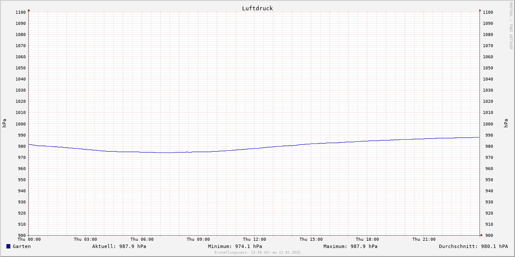
Task: Click the Erstellungszeit timestamp footer text
Action: coord(257,252)
